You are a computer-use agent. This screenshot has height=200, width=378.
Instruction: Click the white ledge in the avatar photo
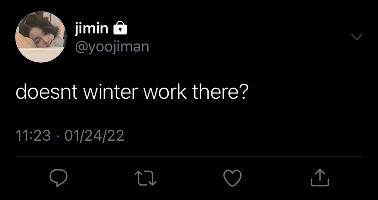(x=41, y=54)
